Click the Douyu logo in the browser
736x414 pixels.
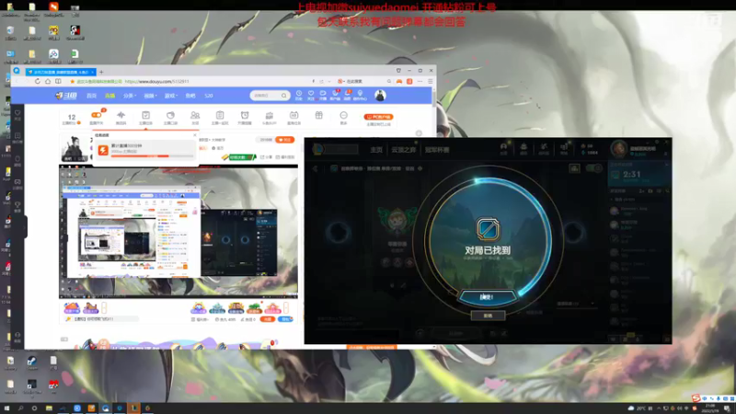click(66, 96)
